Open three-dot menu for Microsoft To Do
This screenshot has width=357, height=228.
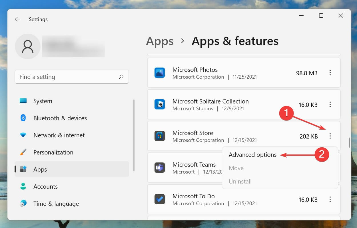pyautogui.click(x=330, y=199)
